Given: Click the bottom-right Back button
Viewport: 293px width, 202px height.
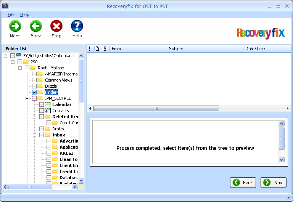Looking at the screenshot, I should coord(243,183).
